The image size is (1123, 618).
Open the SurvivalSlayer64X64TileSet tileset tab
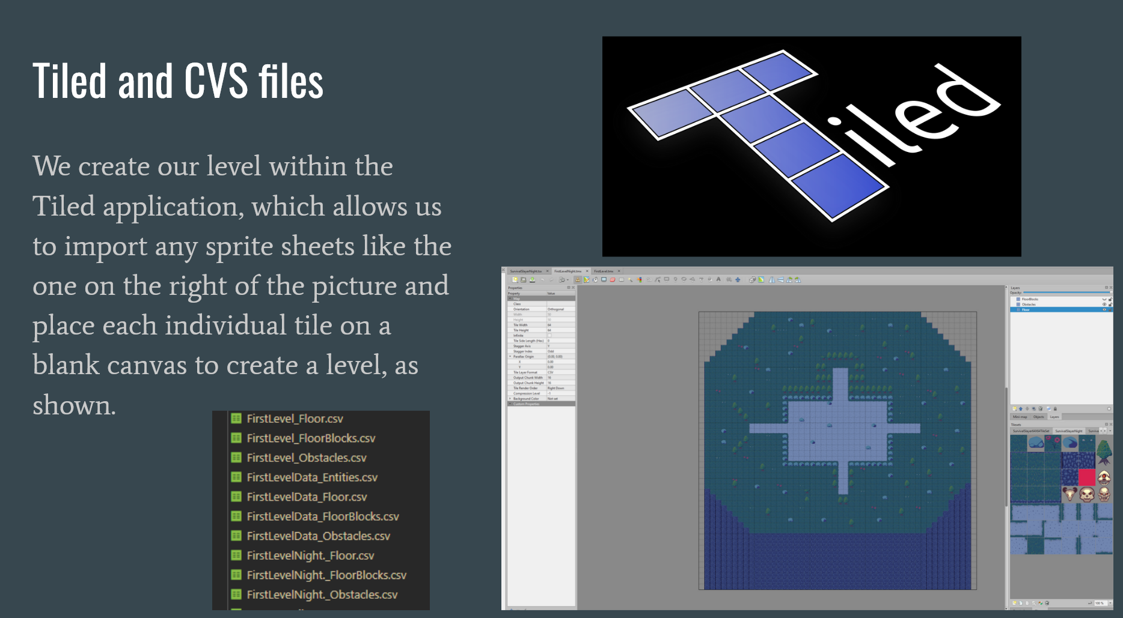pos(1031,431)
